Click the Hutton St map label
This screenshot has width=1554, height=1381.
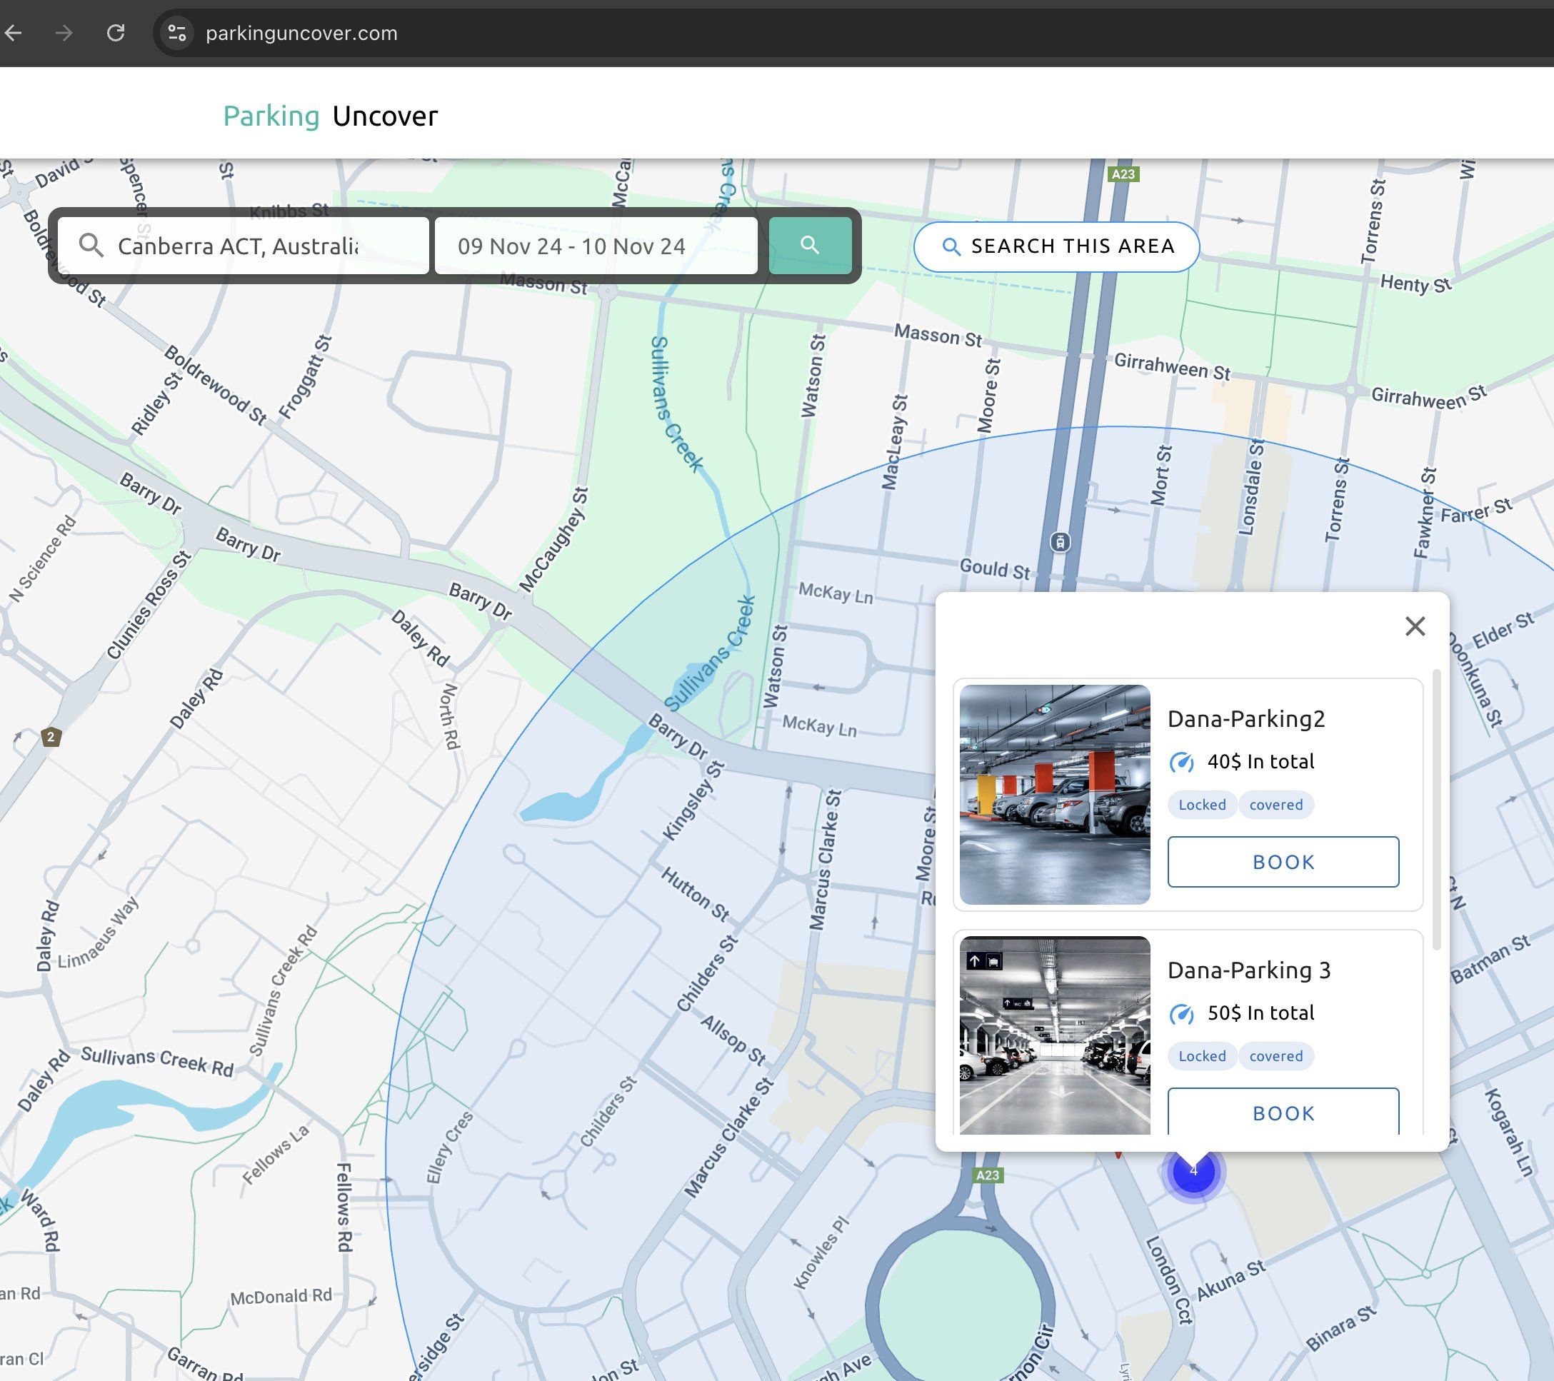coord(695,894)
